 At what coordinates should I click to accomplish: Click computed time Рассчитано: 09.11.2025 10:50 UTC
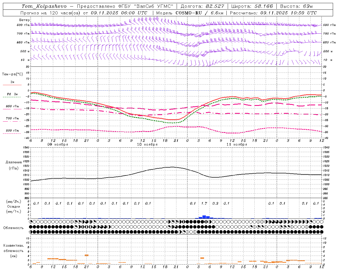[273, 13]
